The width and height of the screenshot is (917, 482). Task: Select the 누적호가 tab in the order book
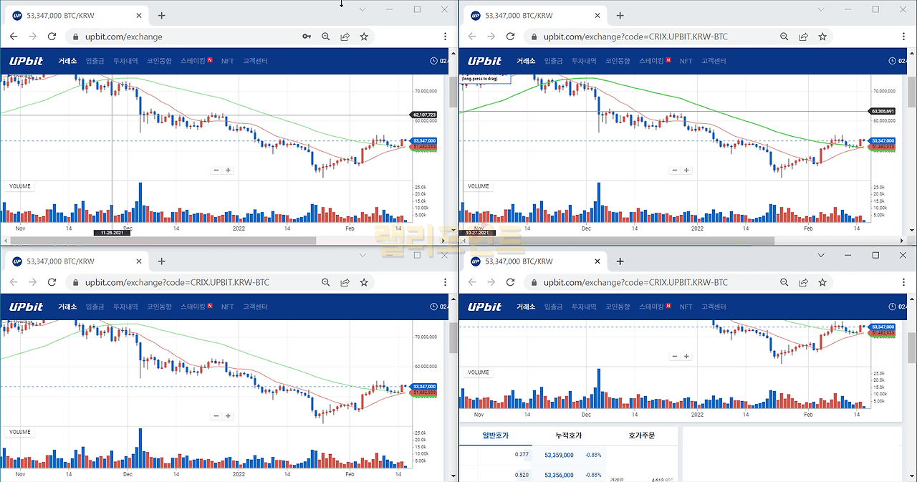point(569,435)
